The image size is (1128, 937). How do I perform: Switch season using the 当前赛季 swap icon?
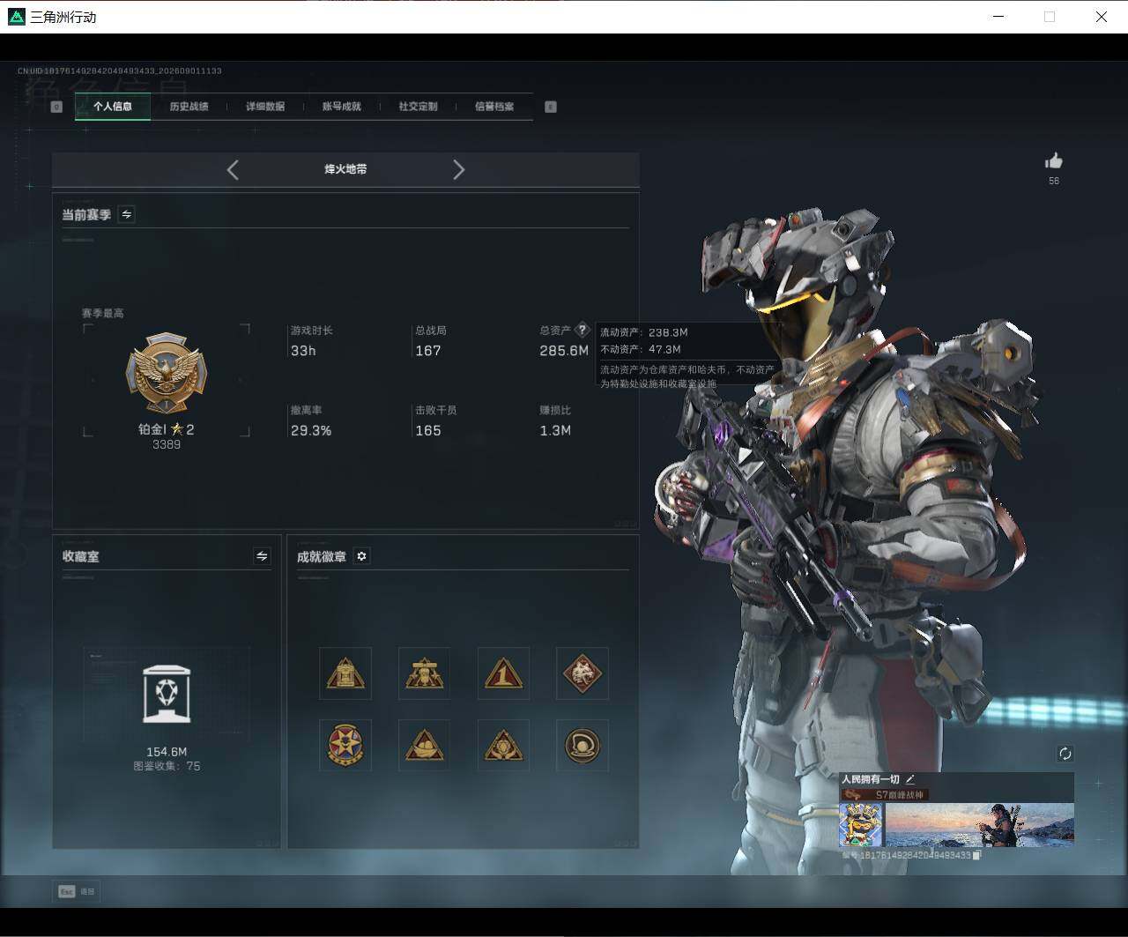pyautogui.click(x=127, y=214)
